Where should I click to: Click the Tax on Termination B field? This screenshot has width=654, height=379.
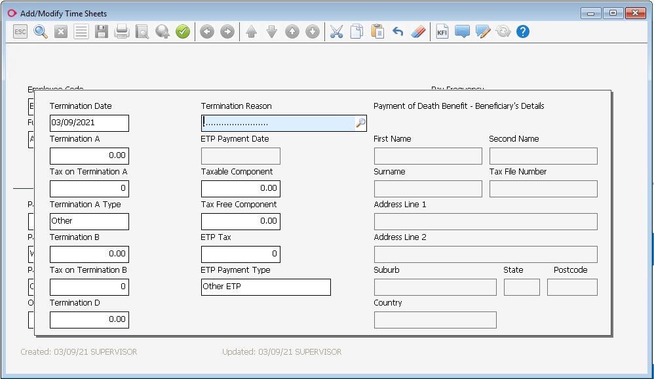click(x=89, y=287)
